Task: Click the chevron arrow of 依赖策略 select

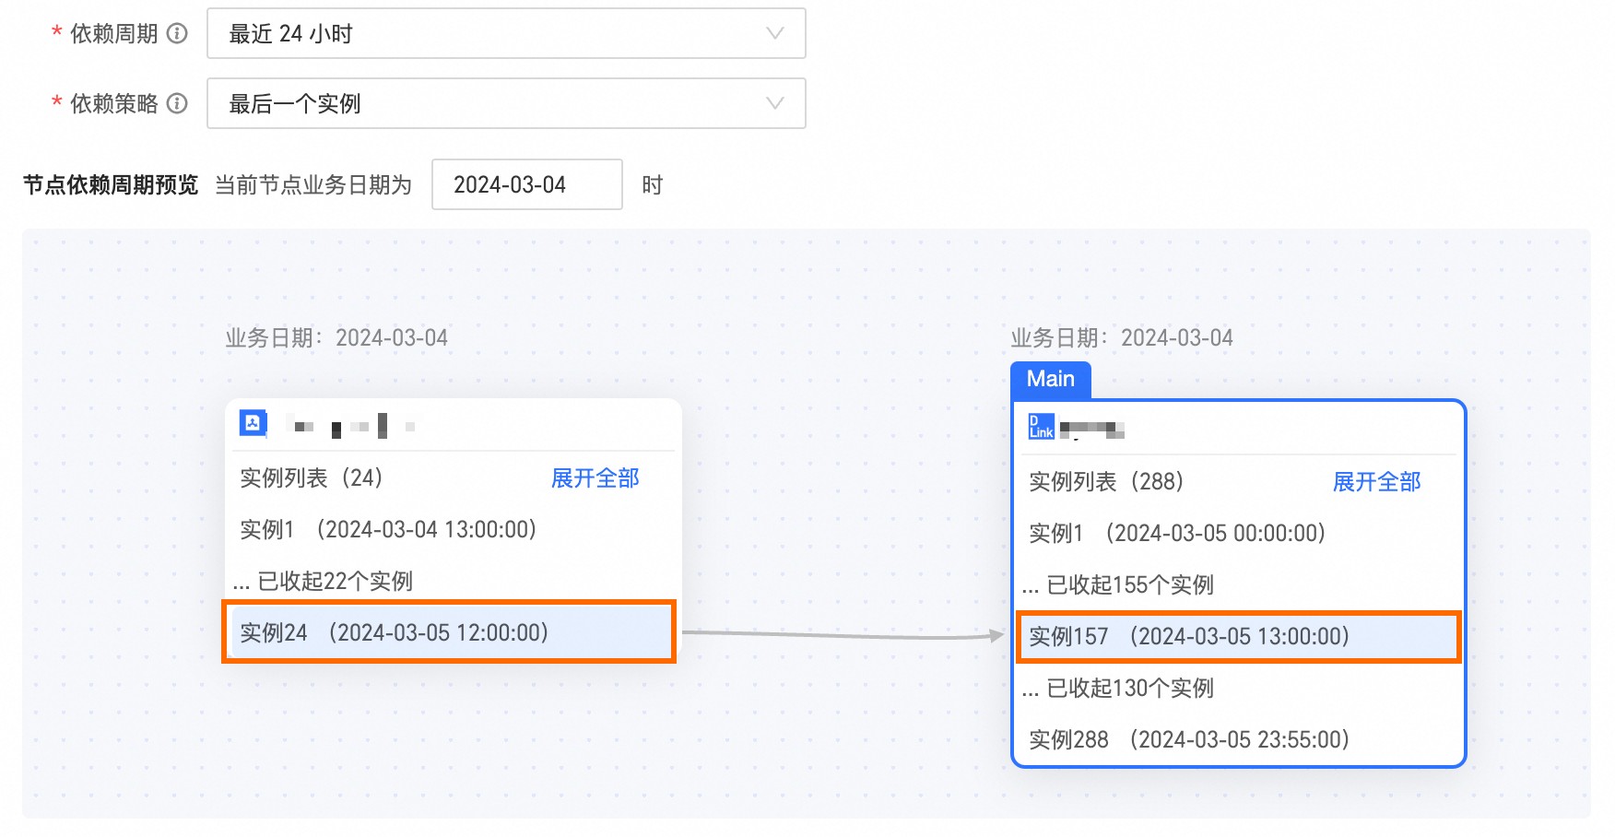Action: tap(775, 103)
